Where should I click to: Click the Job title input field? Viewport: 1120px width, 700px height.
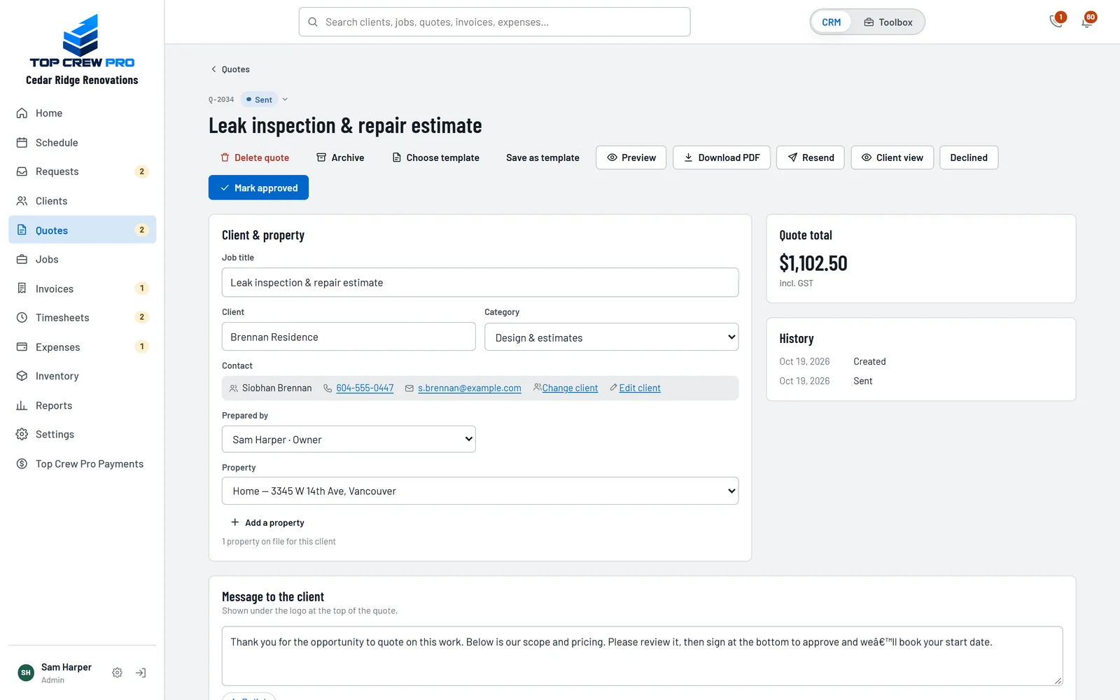[x=480, y=283]
